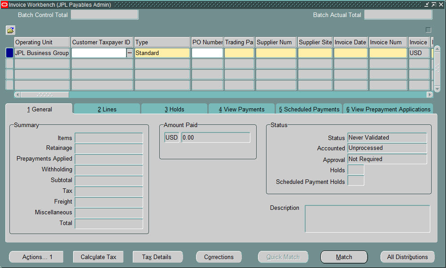
Task: Click the up arrow on the vertical scrollbar
Action: [437, 48]
